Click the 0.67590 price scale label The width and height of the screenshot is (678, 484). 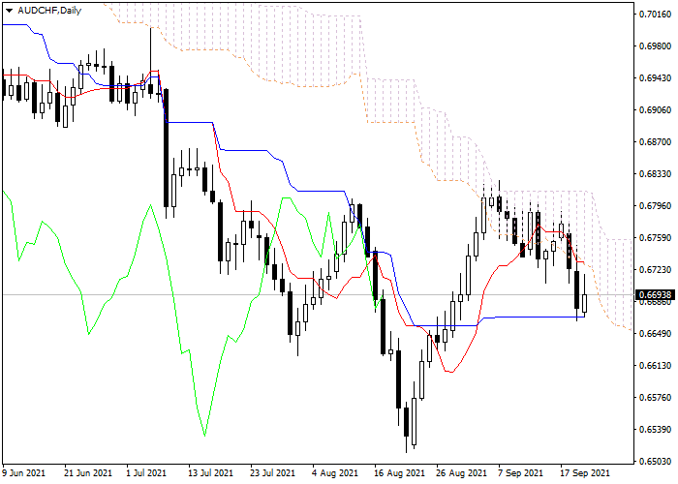(655, 238)
